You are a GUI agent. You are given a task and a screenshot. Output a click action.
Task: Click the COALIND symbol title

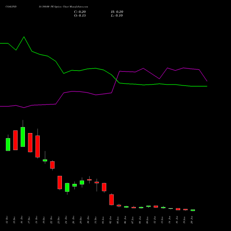coord(11,7)
